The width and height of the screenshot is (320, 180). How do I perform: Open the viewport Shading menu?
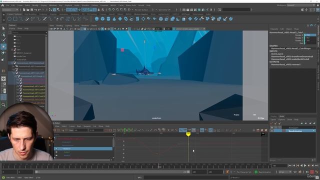coord(59,25)
